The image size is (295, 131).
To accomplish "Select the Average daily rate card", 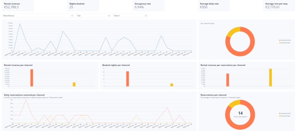I will pyautogui.click(x=214, y=5).
